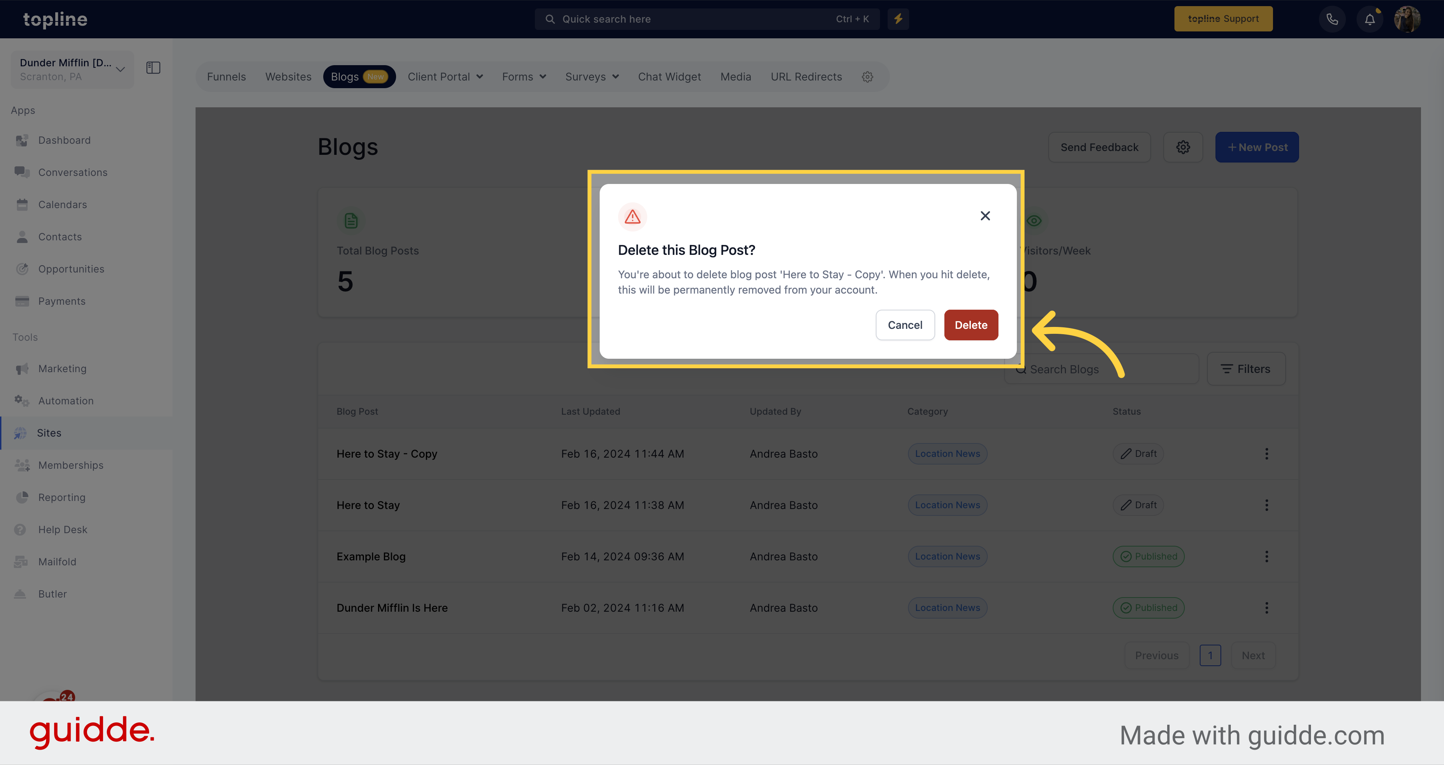This screenshot has width=1444, height=765.
Task: Open notifications bell icon
Action: pos(1370,19)
